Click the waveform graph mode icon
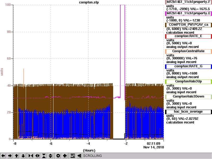The width and height of the screenshot is (212, 159). (73, 156)
